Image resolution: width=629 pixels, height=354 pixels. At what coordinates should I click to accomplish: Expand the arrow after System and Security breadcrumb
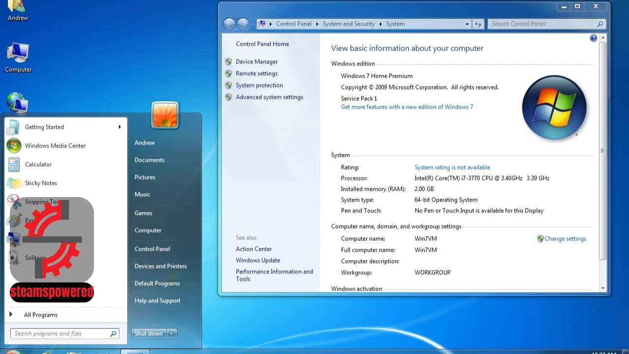coord(380,24)
